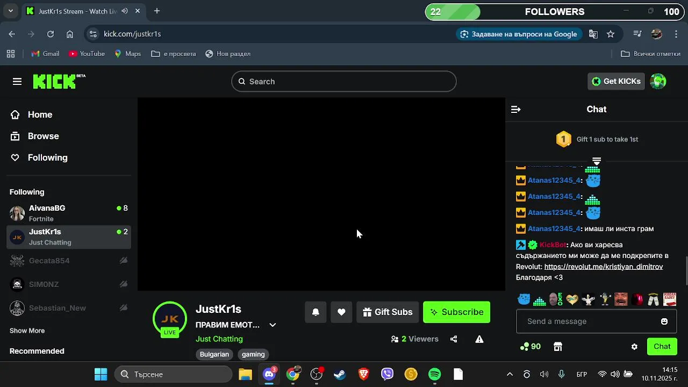
Task: Bookmark this page with star icon
Action: [x=611, y=34]
